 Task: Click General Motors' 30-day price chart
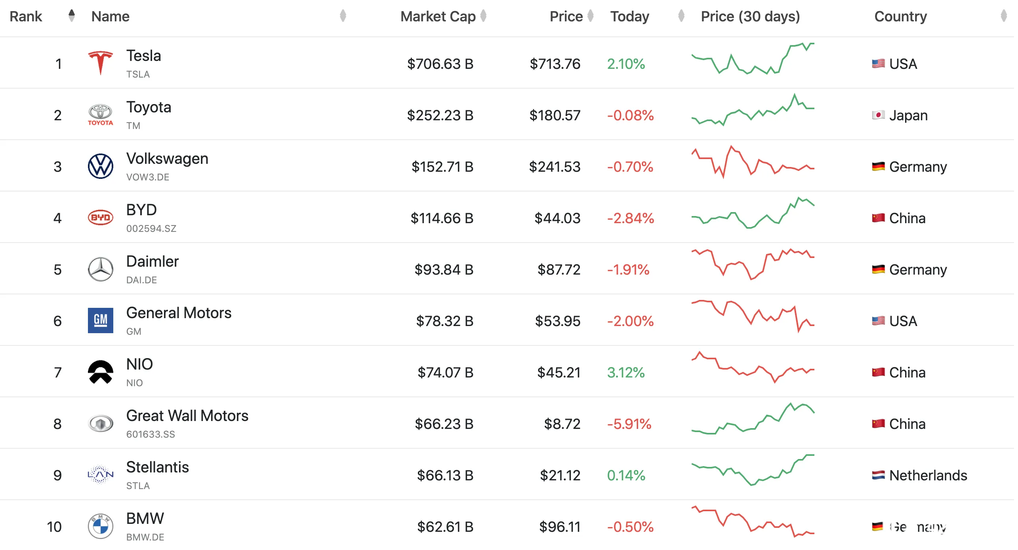click(753, 316)
